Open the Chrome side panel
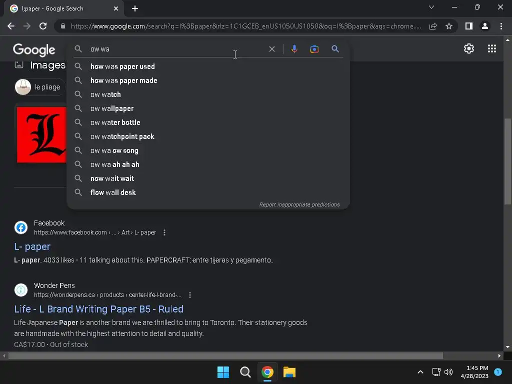This screenshot has width=512, height=384. click(x=469, y=26)
